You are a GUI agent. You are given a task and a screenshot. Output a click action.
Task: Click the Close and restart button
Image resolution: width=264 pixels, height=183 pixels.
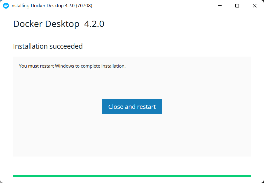pos(132,106)
